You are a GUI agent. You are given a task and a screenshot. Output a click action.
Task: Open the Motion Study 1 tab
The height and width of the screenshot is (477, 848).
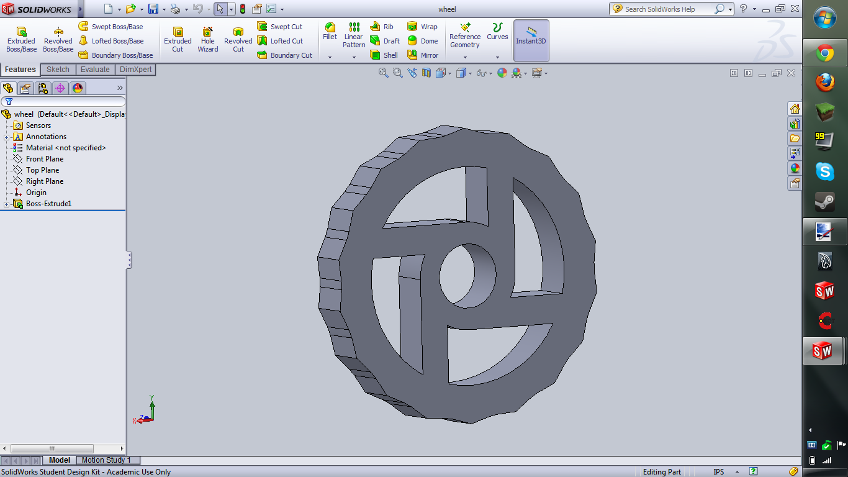pyautogui.click(x=106, y=460)
